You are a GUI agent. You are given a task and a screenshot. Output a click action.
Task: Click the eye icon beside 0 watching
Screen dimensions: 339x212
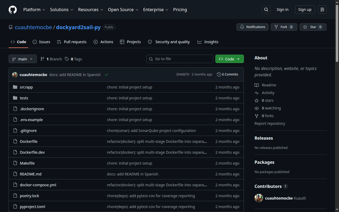click(x=257, y=108)
